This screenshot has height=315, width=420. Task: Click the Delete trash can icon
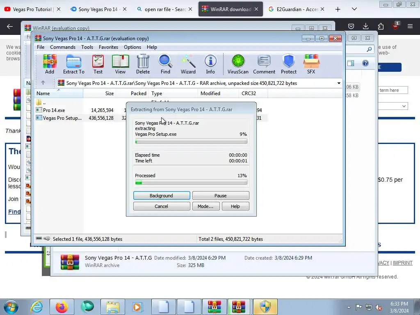(x=143, y=64)
